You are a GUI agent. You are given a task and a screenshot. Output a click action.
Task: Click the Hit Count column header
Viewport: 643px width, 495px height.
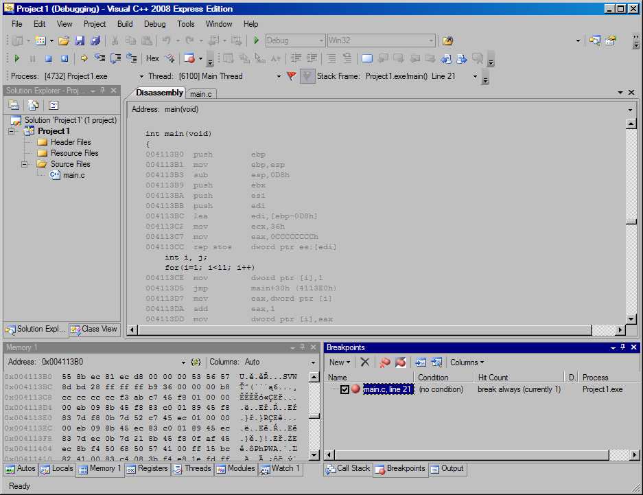(519, 378)
